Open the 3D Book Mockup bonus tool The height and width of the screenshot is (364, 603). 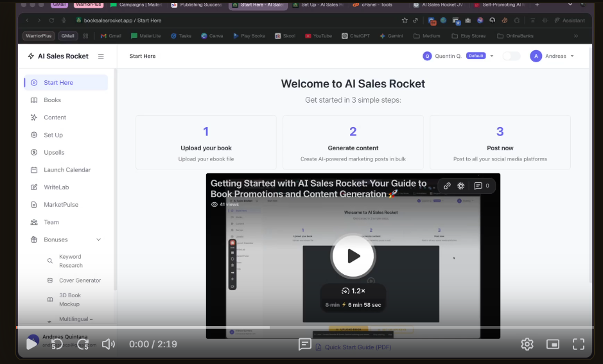(69, 299)
